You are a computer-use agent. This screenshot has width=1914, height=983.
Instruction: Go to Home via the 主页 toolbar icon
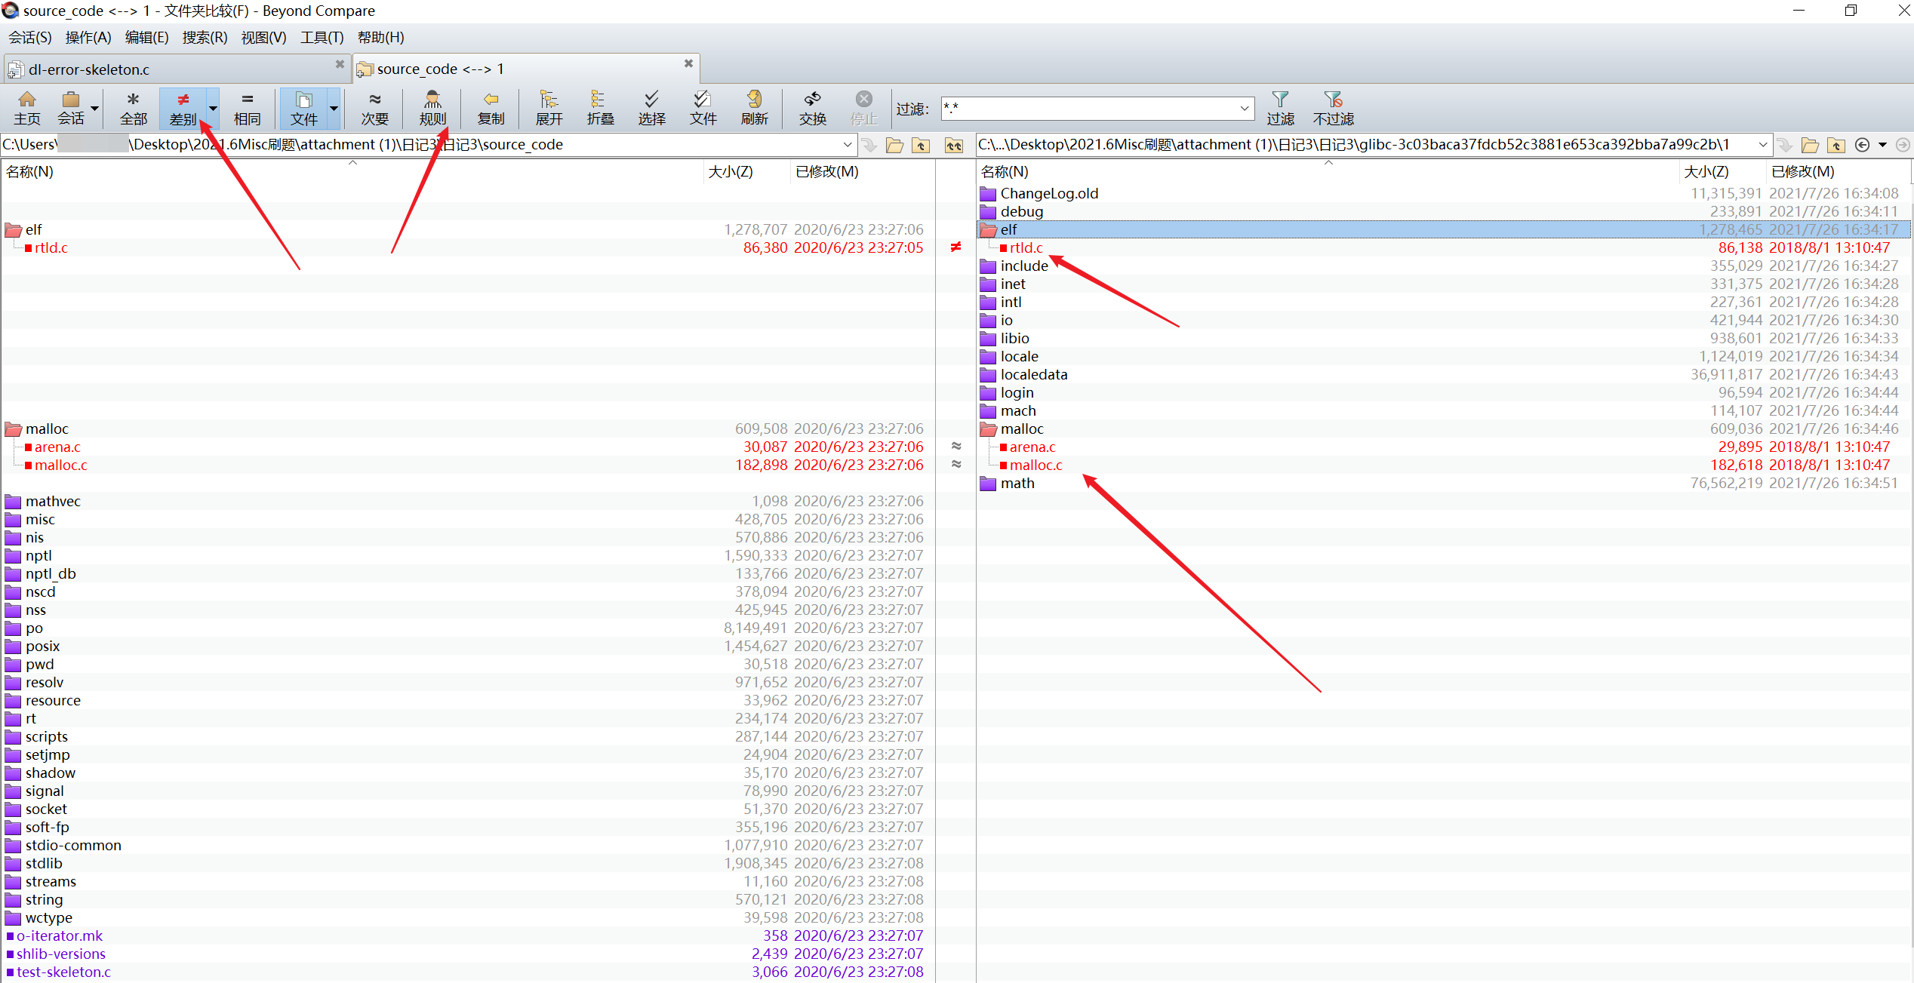pos(27,108)
